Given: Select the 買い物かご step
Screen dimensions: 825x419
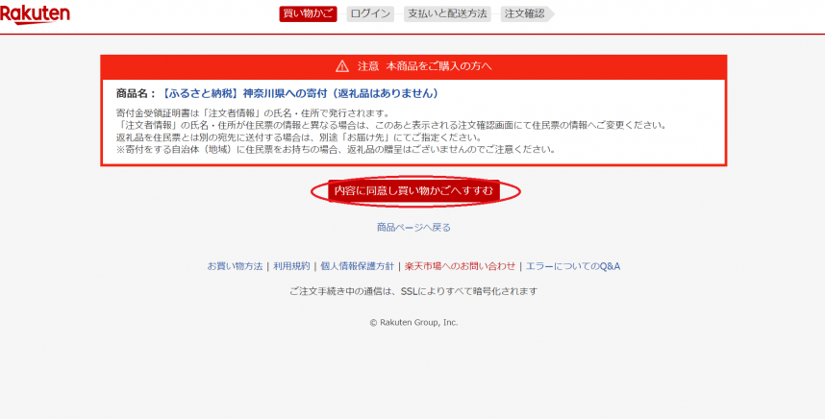Looking at the screenshot, I should pos(308,13).
